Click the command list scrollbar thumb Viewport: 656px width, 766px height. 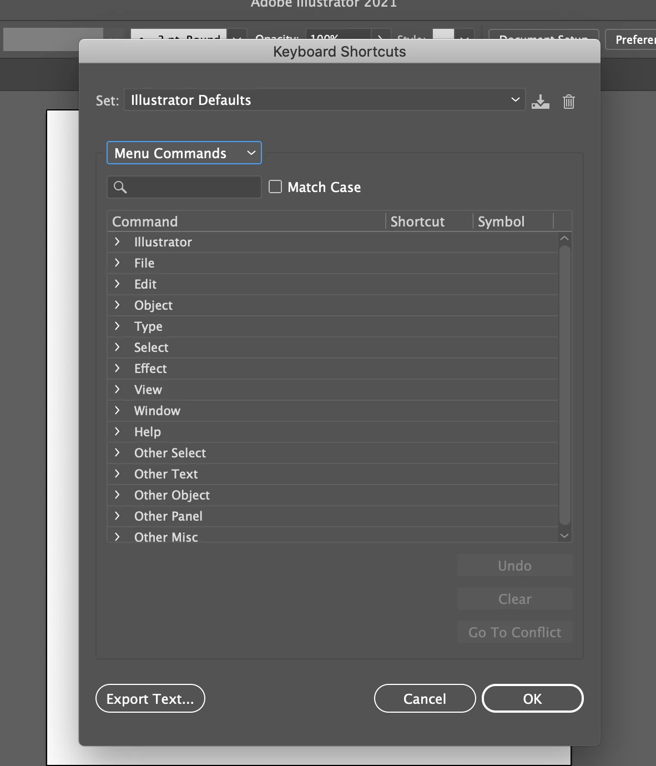[x=564, y=385]
